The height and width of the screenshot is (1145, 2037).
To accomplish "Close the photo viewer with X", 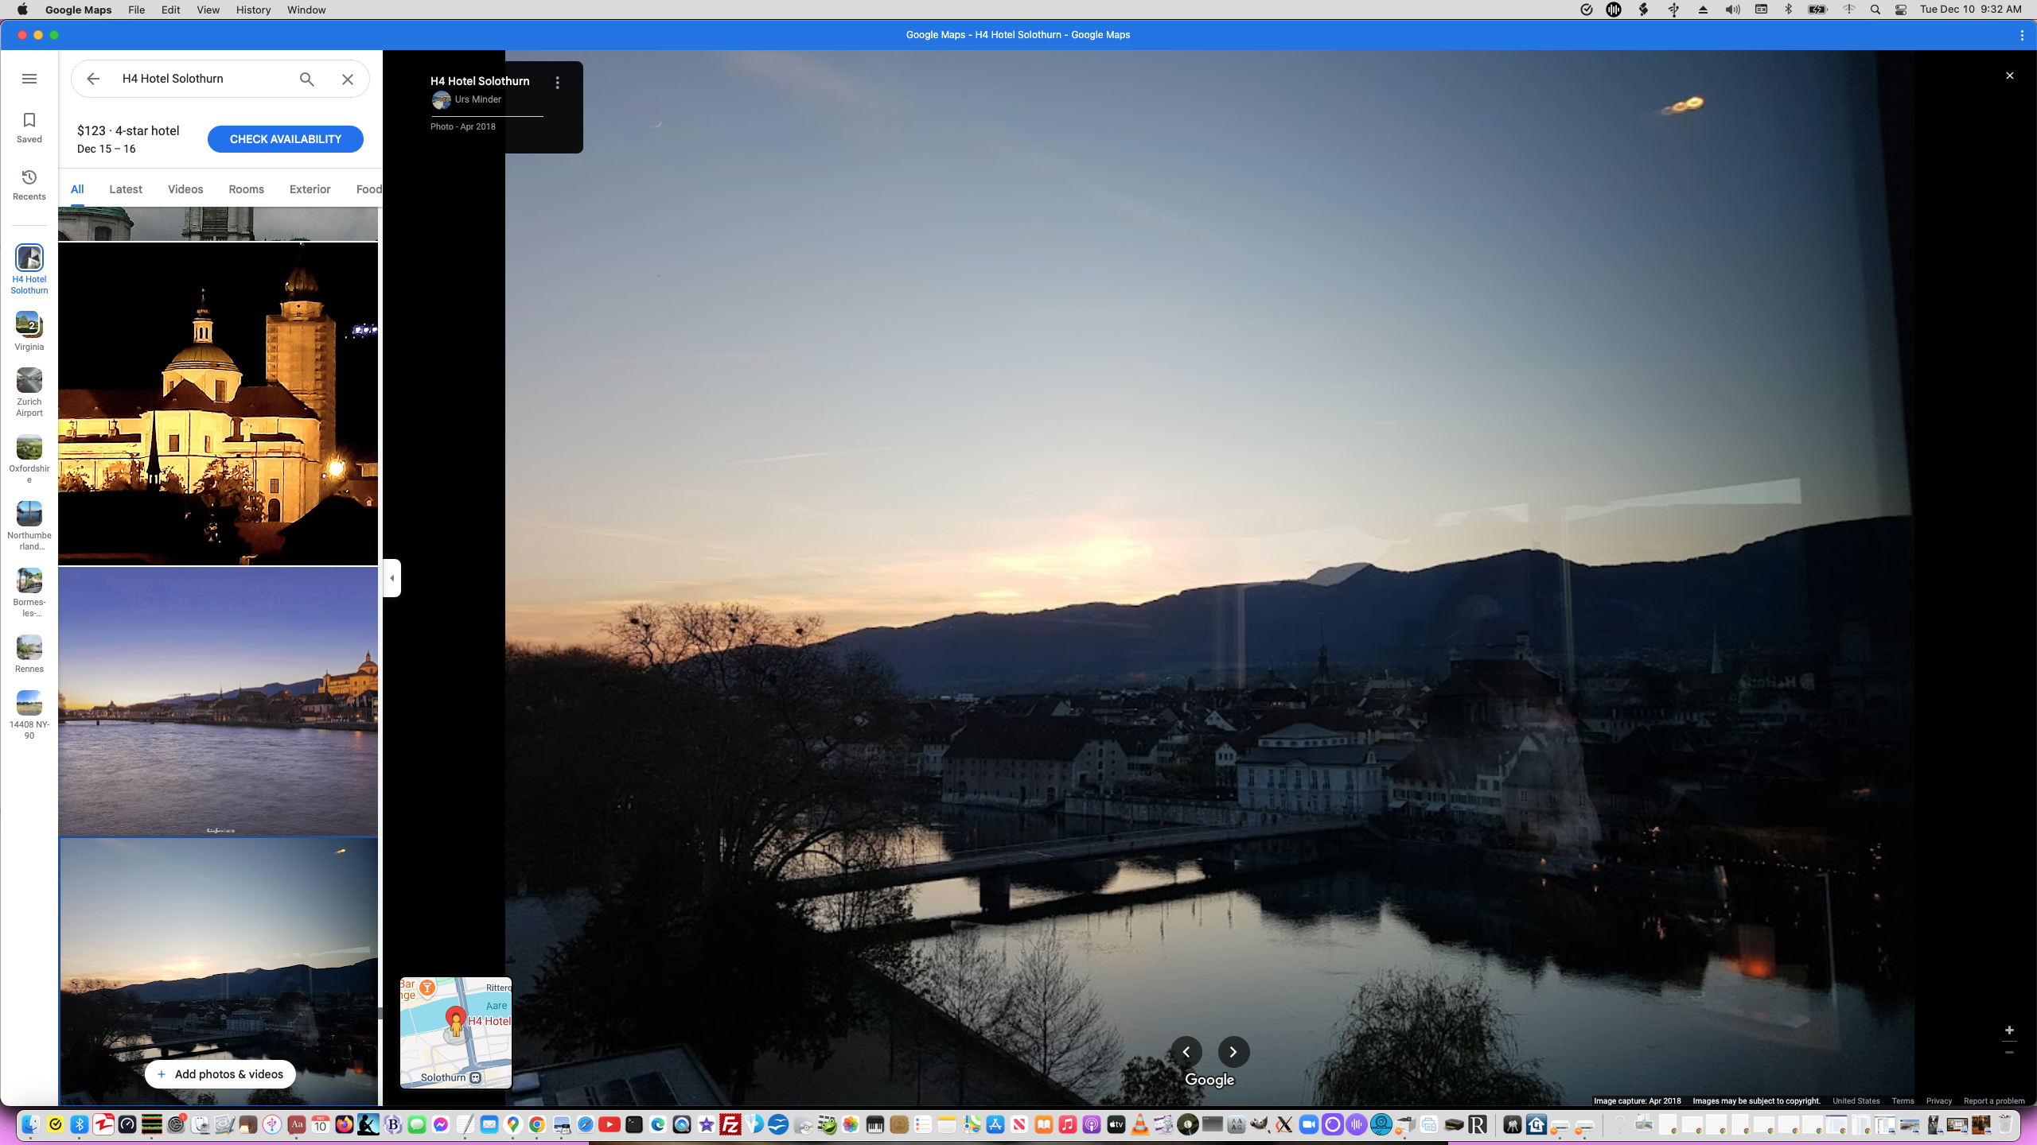I will pos(2010,76).
